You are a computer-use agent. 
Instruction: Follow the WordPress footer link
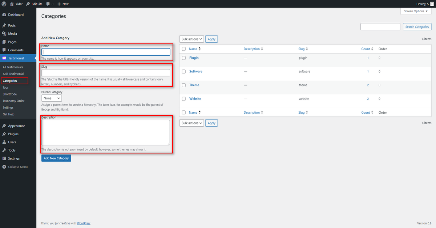click(x=84, y=223)
